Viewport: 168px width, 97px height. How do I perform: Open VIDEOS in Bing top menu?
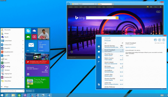pos(76,7)
